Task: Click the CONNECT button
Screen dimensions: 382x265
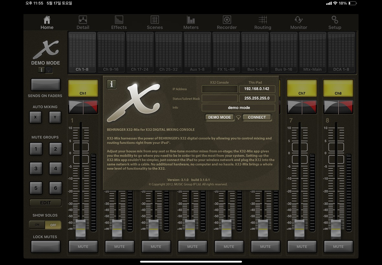Action: pyautogui.click(x=257, y=117)
